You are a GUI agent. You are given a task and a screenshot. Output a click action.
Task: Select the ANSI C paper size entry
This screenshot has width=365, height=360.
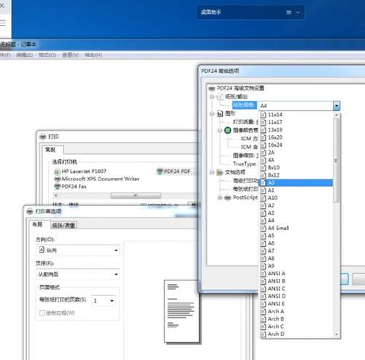[296, 288]
